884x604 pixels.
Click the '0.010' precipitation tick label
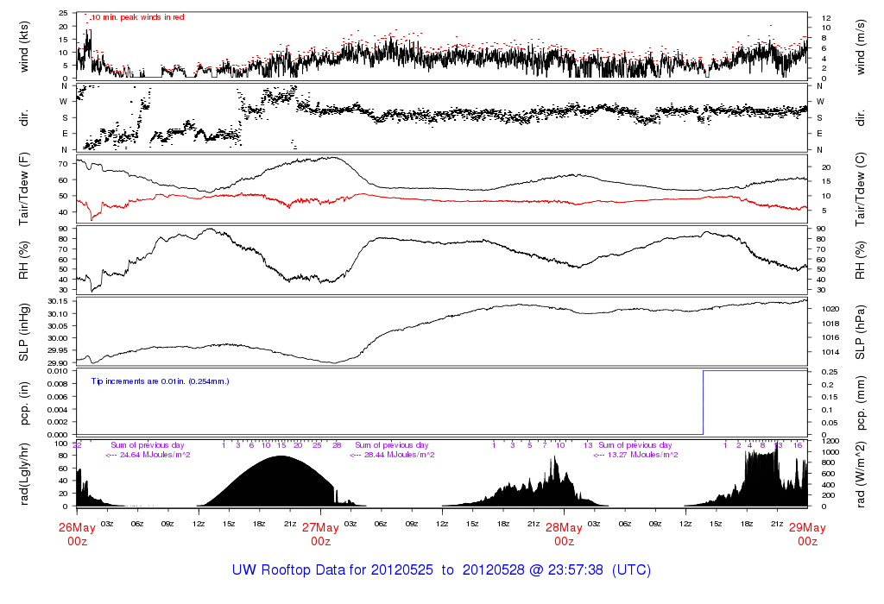pos(58,371)
